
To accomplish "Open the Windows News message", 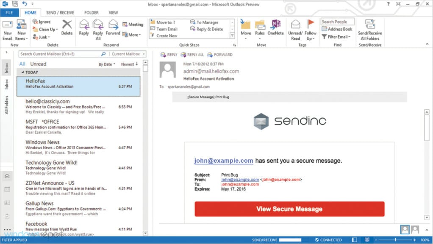I will pos(79,147).
